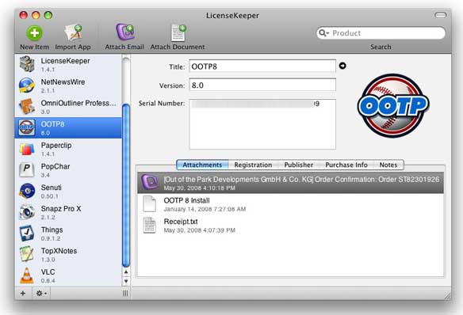Switch to the Publisher tab
Screen dimensions: 463x315
pos(299,165)
